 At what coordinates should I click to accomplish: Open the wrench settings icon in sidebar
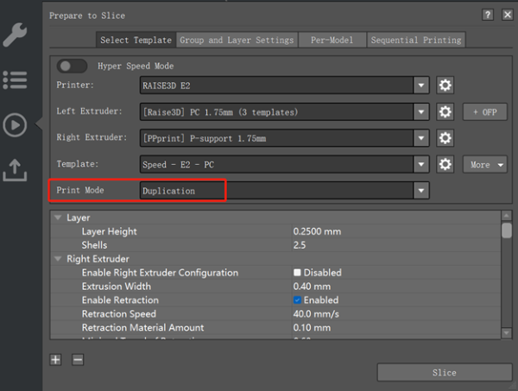[15, 34]
